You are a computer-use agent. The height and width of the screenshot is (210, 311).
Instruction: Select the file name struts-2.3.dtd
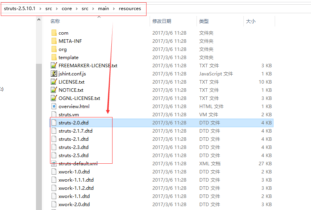[x=73, y=147]
